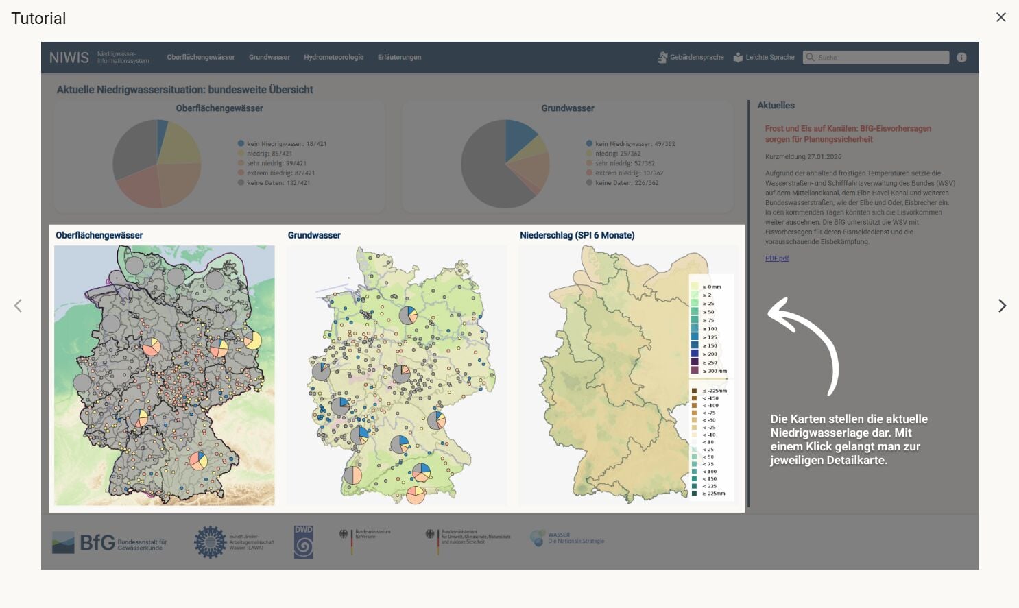
Task: Open the Niederschlag SPI 6 Monate map
Action: 628,376
